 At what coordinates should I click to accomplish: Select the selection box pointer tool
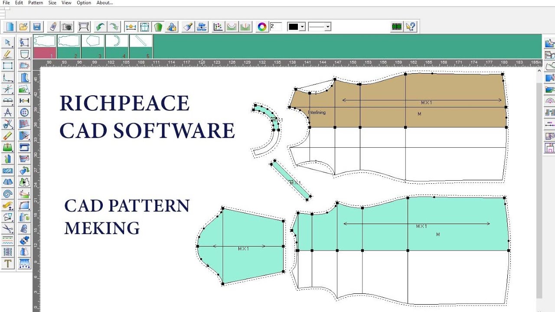click(x=24, y=42)
